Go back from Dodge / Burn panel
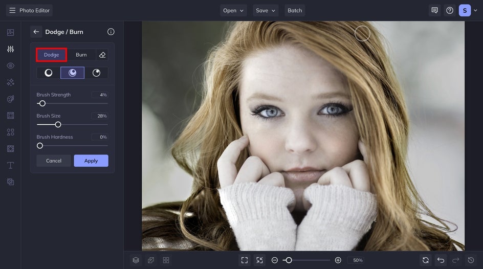This screenshot has height=269, width=483. [x=36, y=32]
